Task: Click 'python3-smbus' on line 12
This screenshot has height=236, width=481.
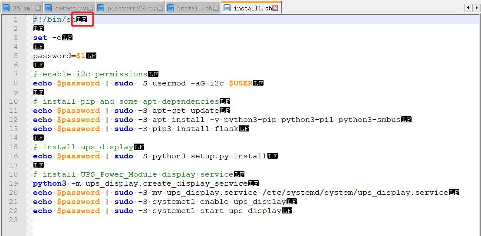Action: pyautogui.click(x=369, y=120)
